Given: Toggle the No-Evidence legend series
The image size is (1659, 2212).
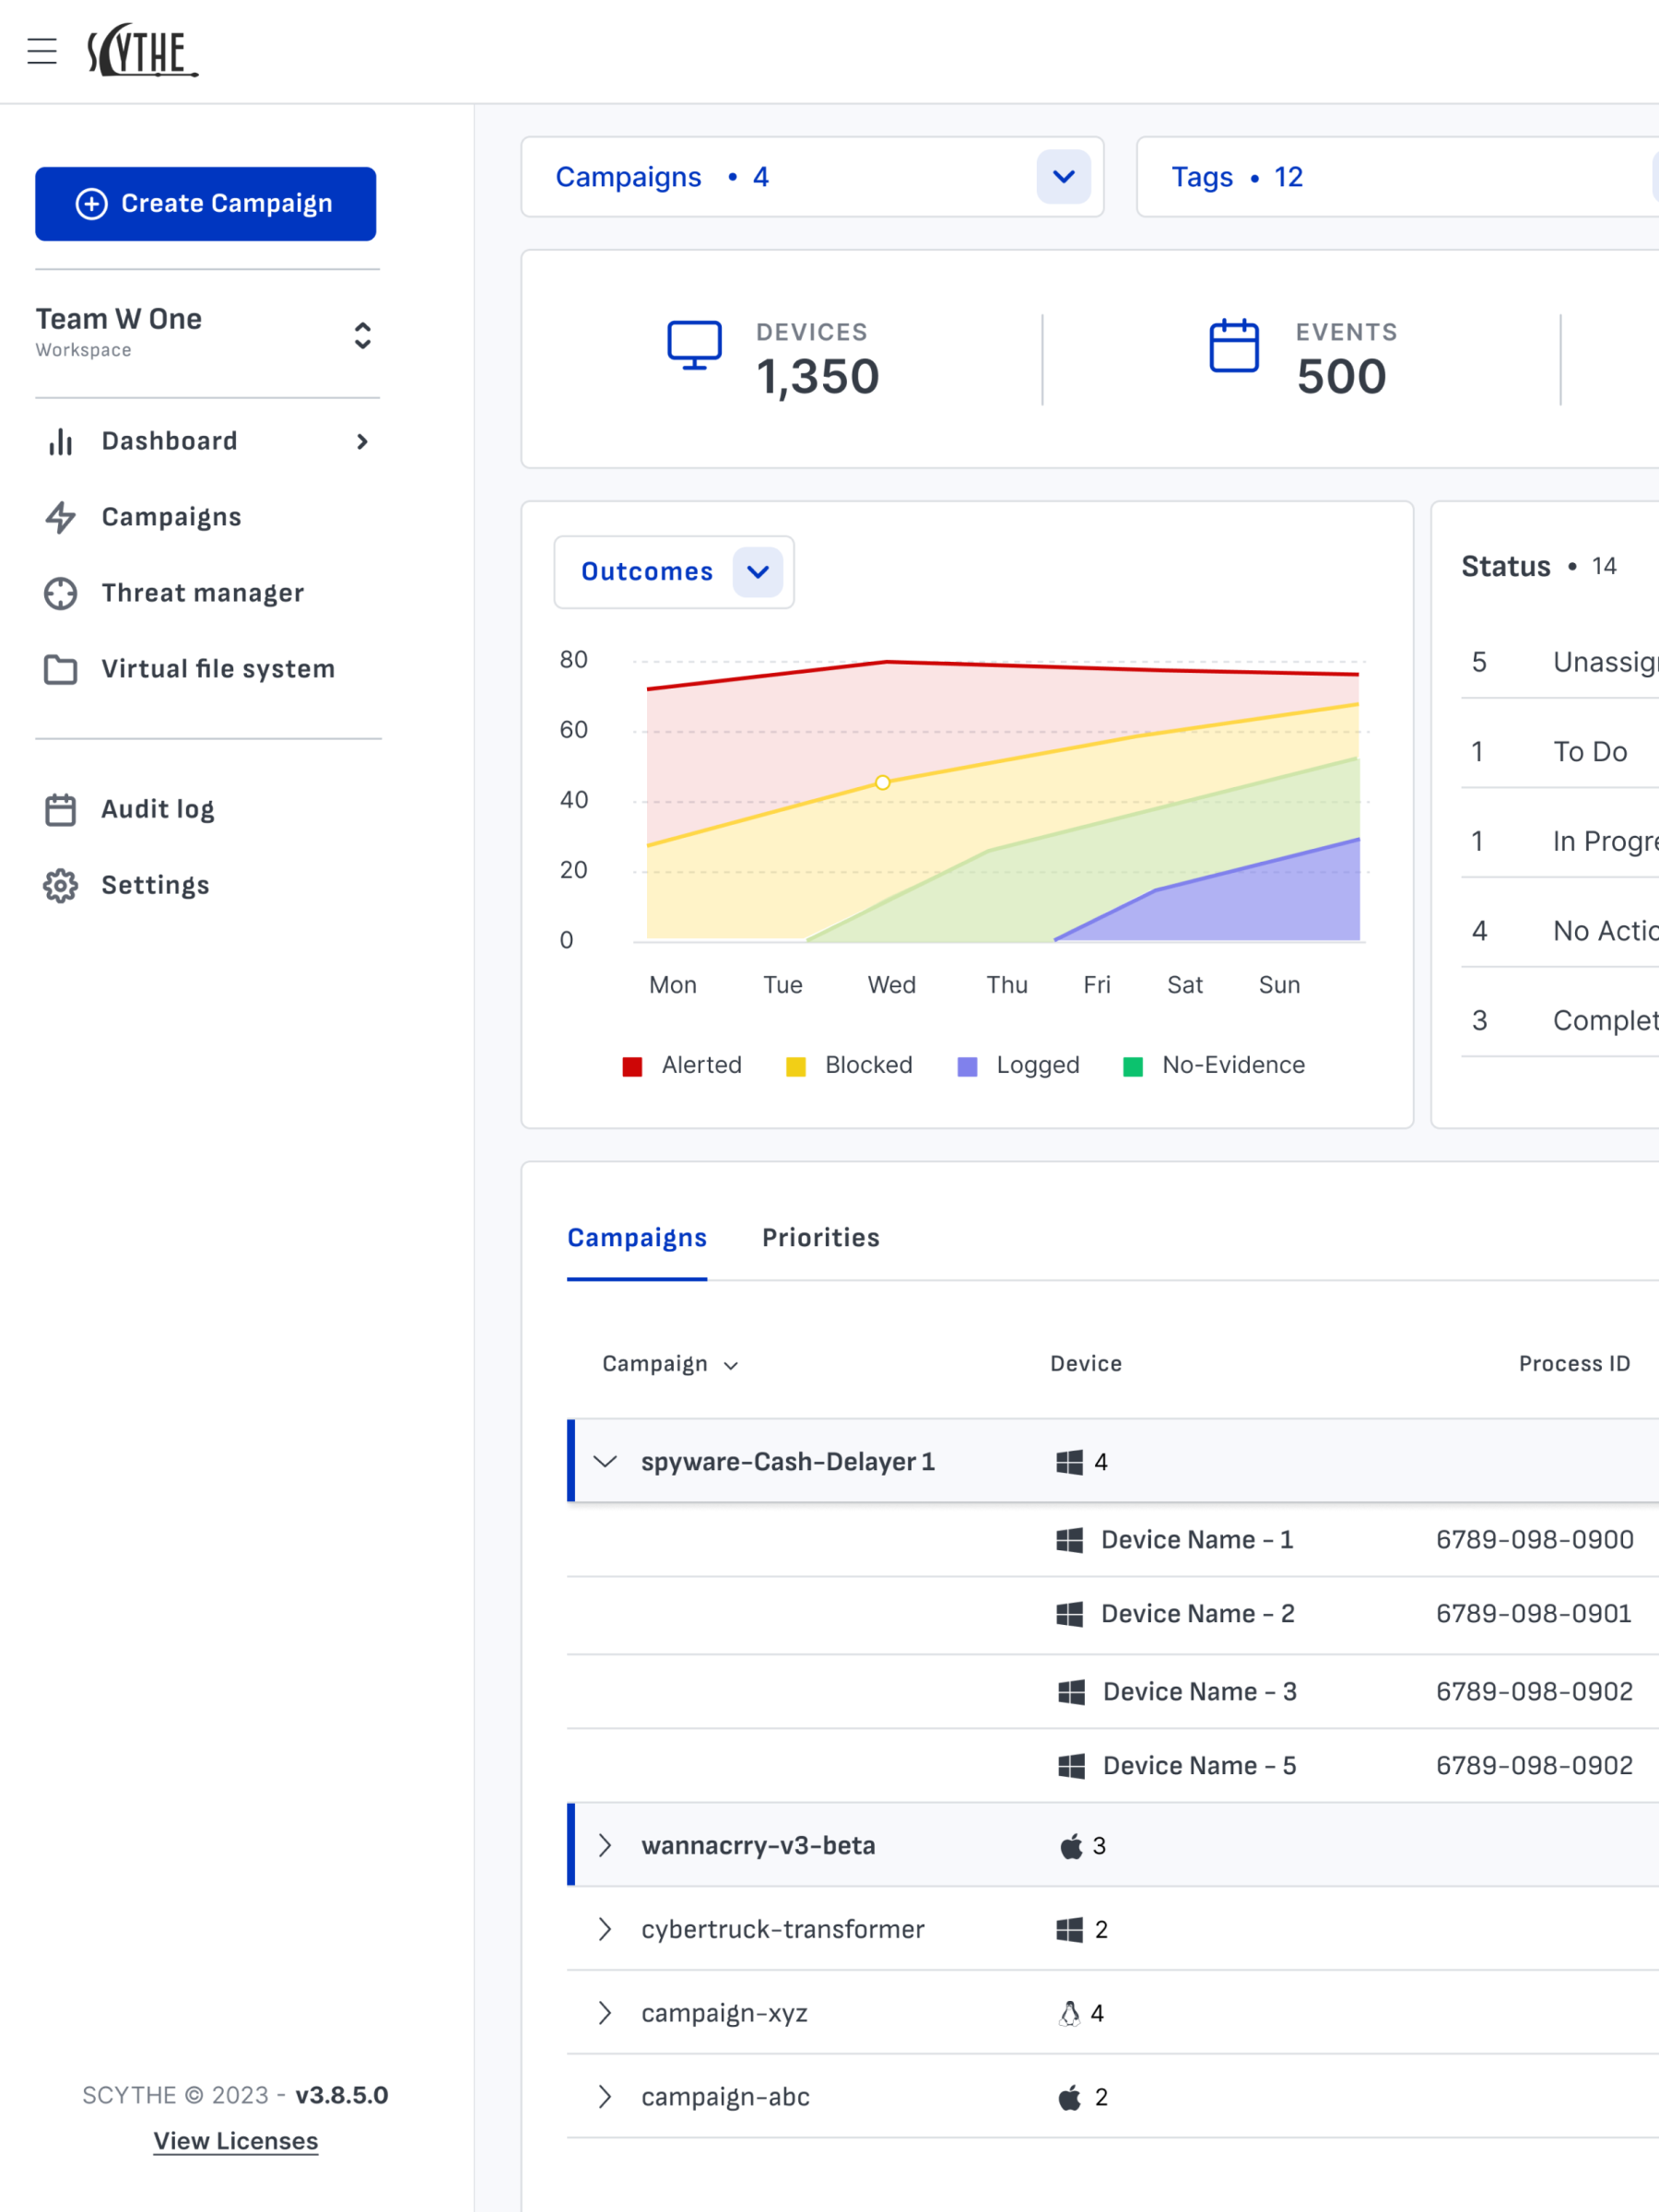Looking at the screenshot, I should click(1214, 1065).
